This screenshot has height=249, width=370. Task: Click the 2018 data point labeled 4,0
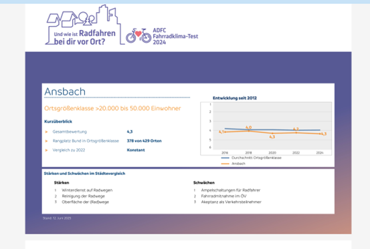tap(248, 131)
